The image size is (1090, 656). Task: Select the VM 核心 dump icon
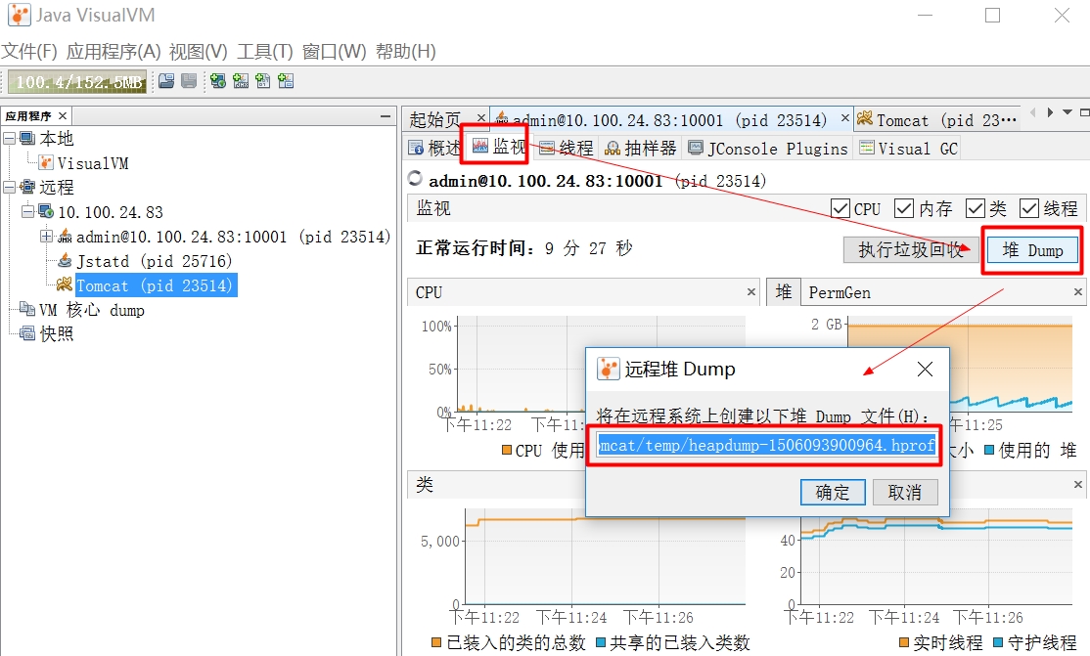[x=27, y=309]
